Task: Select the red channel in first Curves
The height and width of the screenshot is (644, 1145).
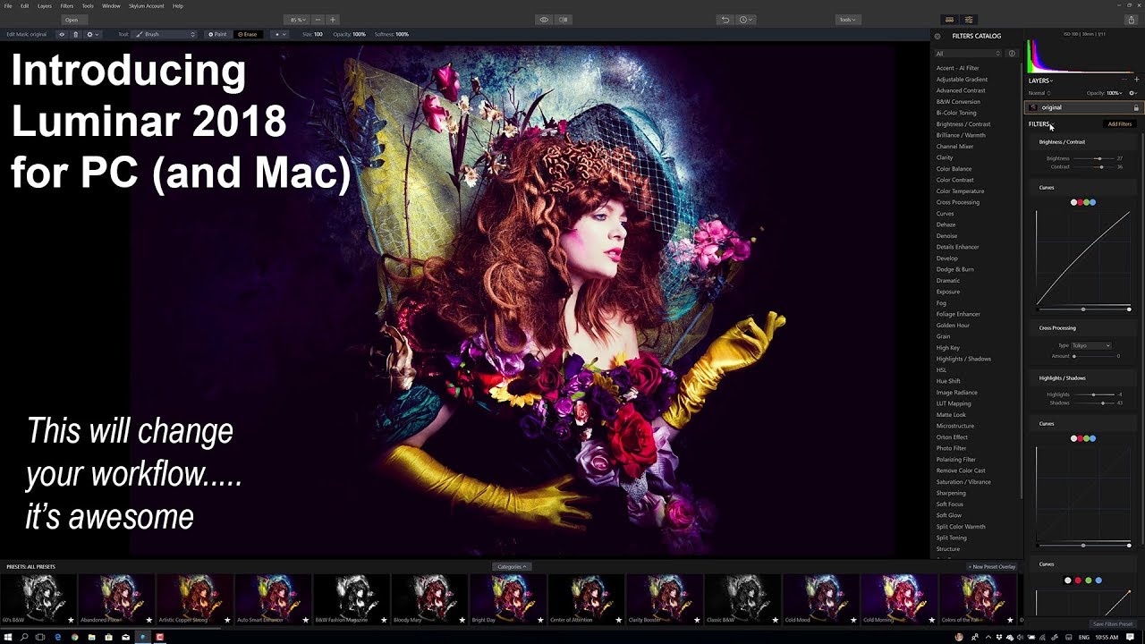Action: [1081, 202]
